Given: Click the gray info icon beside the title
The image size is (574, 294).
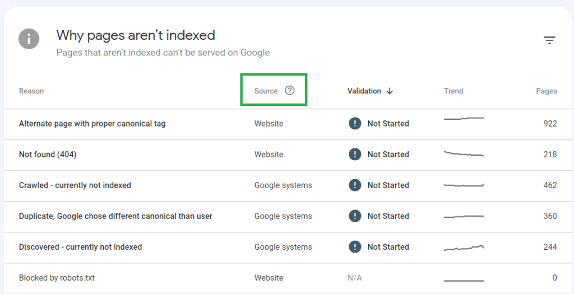Looking at the screenshot, I should tap(29, 39).
